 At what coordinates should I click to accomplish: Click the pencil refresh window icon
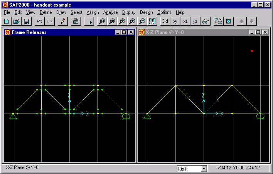[62, 22]
